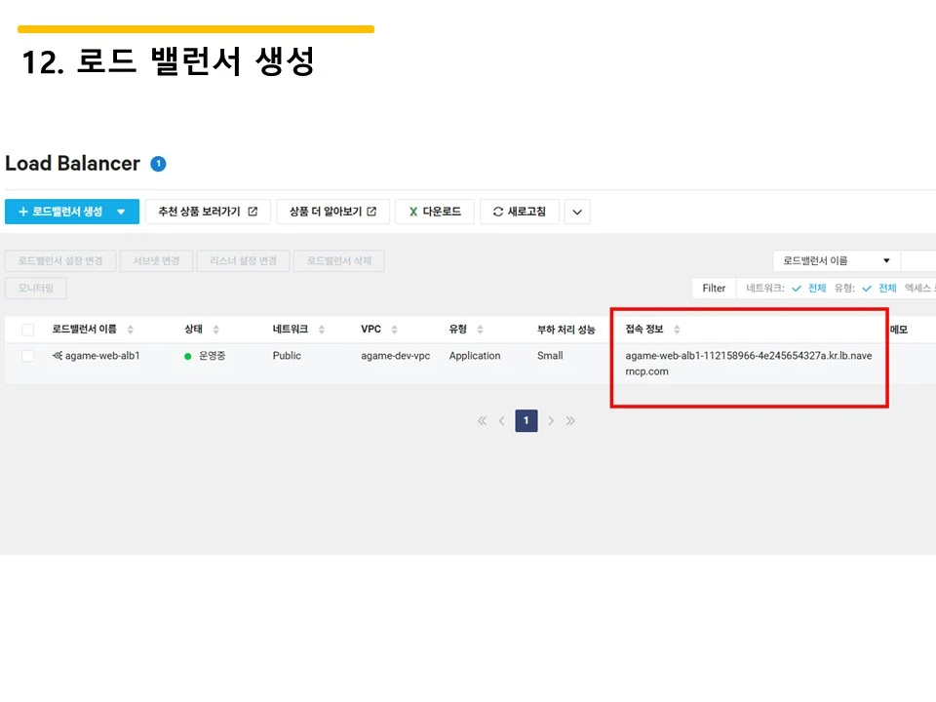Open the 모니터링 tab
This screenshot has width=936, height=702.
[35, 288]
